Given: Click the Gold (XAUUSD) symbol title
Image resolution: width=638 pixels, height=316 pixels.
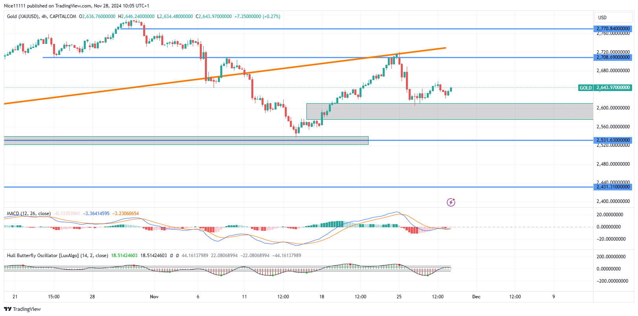Looking at the screenshot, I should [x=23, y=16].
